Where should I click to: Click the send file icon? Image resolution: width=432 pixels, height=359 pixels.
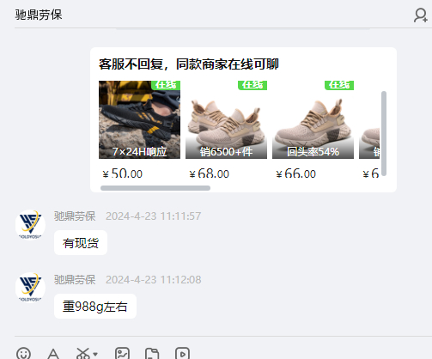(152, 354)
